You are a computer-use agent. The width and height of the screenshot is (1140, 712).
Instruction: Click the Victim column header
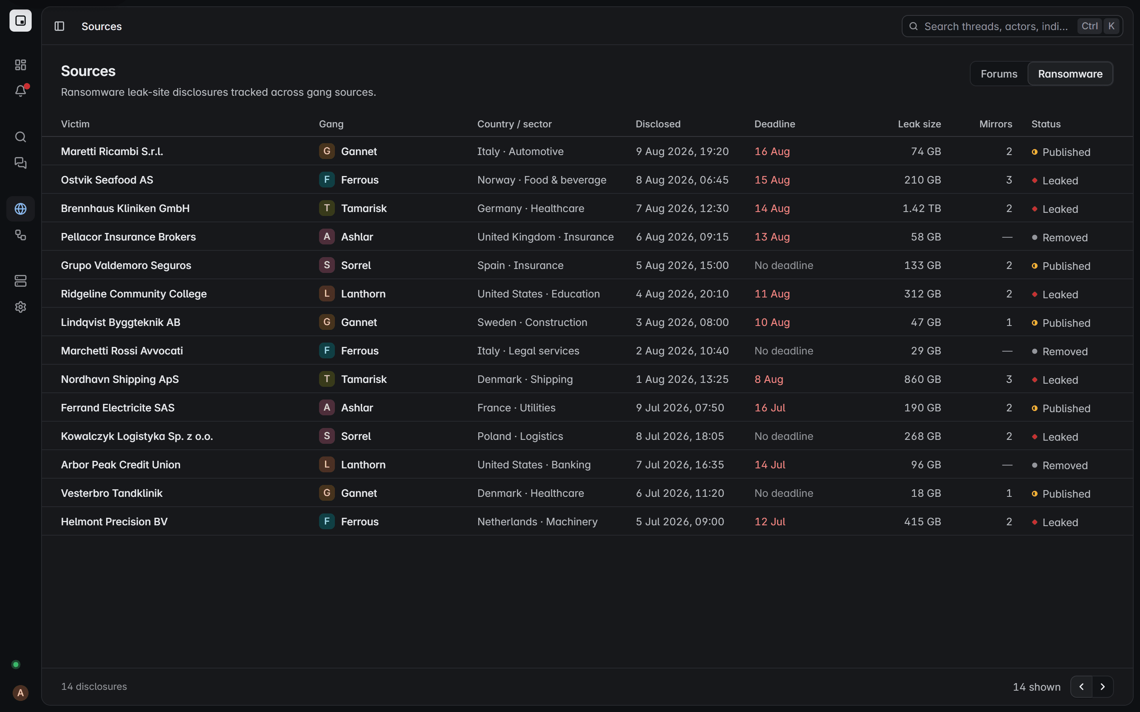pyautogui.click(x=75, y=124)
